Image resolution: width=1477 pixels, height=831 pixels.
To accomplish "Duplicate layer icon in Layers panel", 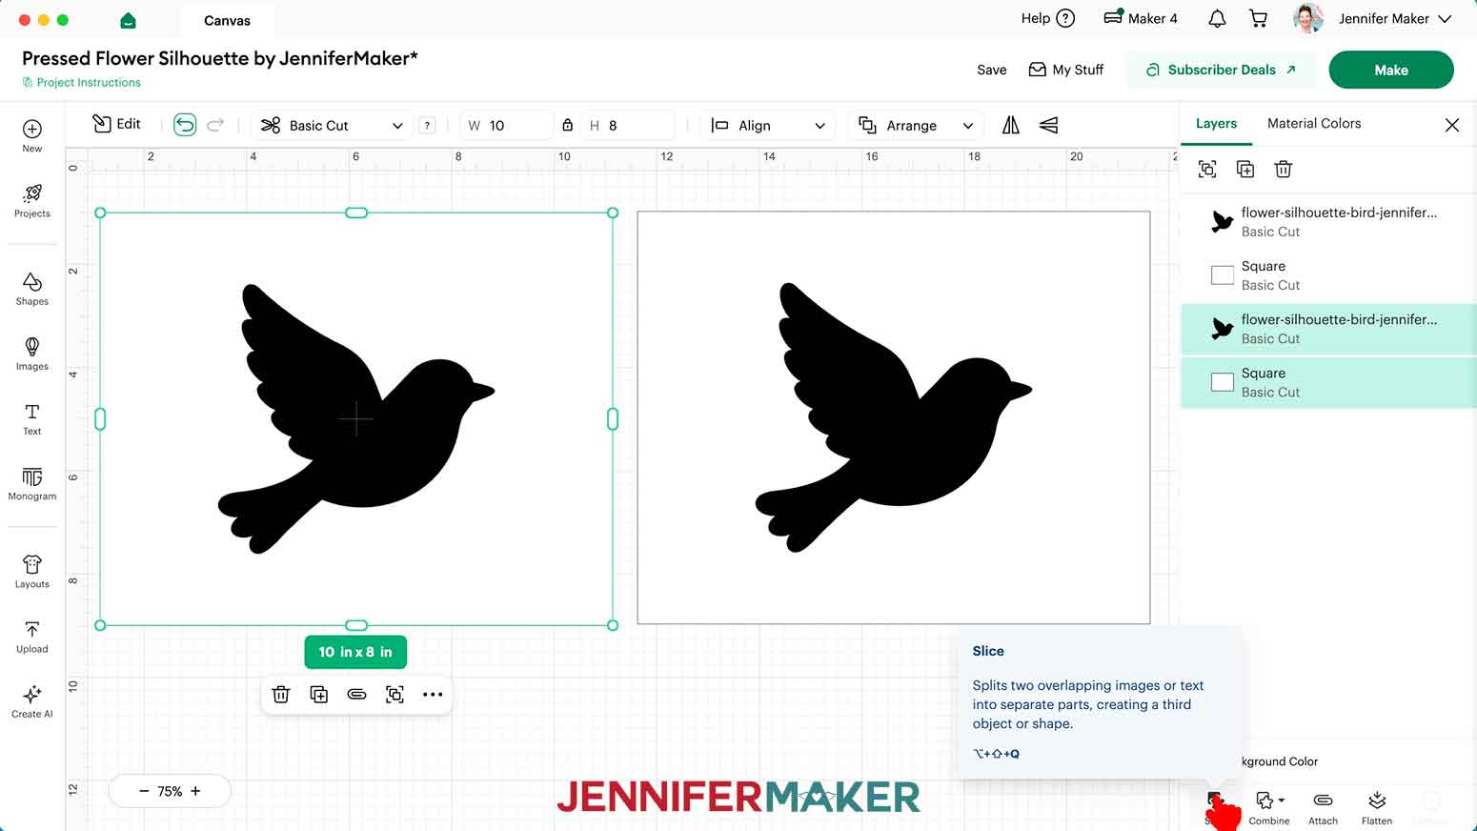I will (1245, 169).
